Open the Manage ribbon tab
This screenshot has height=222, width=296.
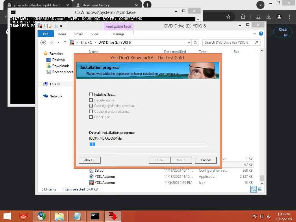click(x=118, y=34)
